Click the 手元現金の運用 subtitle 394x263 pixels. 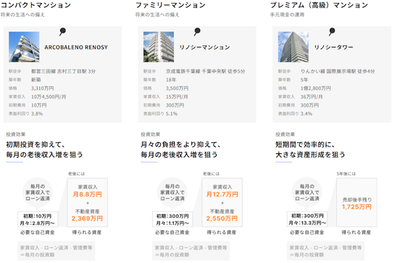pyautogui.click(x=287, y=15)
